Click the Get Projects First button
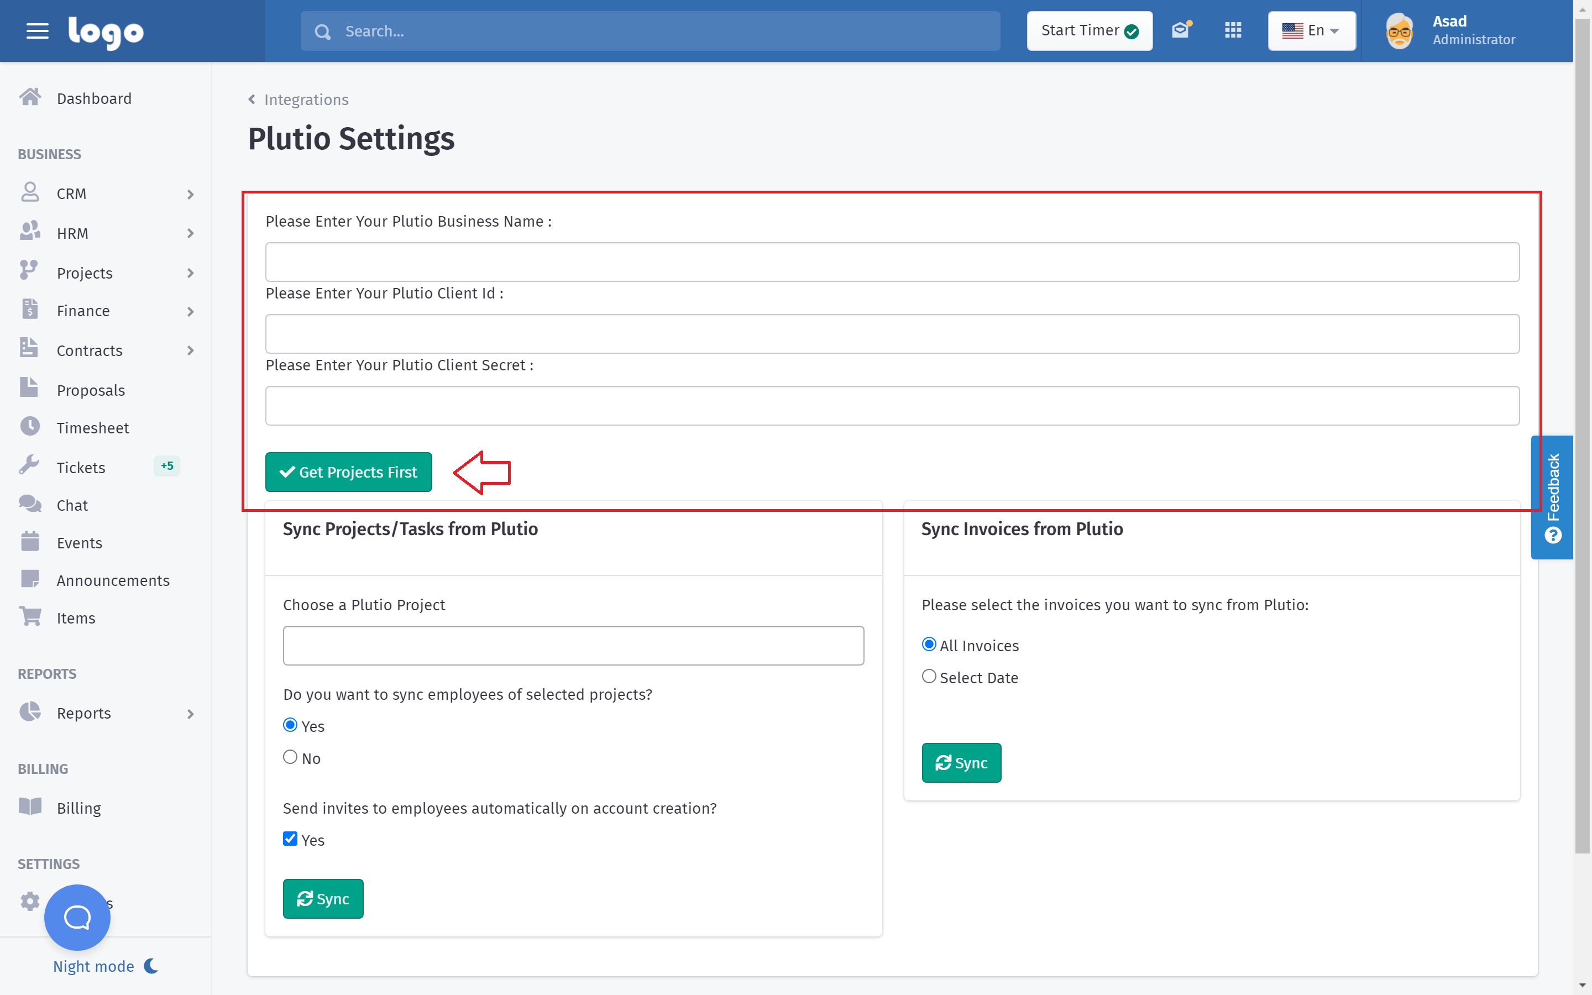 [348, 472]
